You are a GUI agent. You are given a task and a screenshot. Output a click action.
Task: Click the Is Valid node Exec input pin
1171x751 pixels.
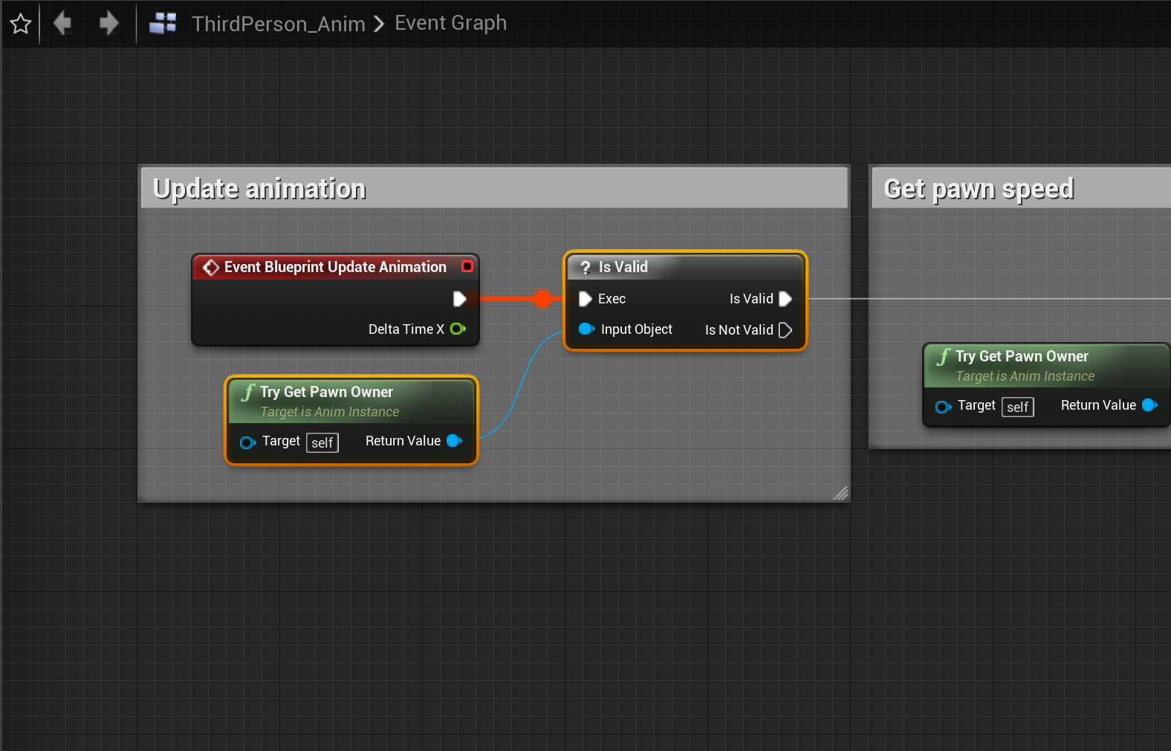pos(585,299)
